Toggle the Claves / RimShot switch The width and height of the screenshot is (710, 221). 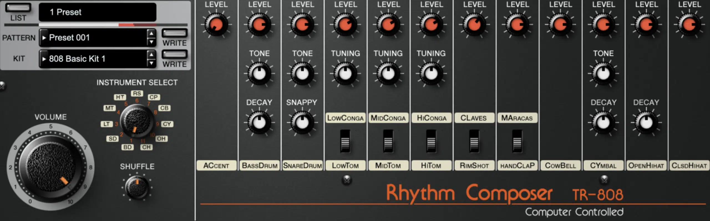[474, 141]
